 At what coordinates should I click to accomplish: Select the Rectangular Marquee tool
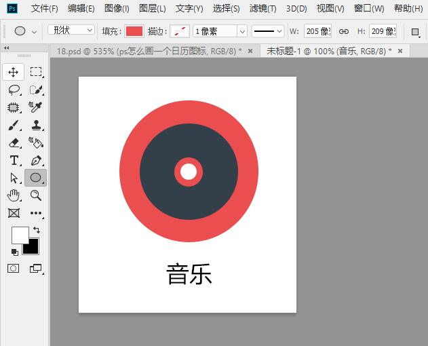coord(36,72)
